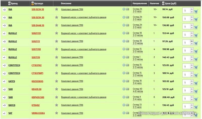Click quantity field for DAYCO KTB492
Screen dimensions: 202x119
(186, 106)
